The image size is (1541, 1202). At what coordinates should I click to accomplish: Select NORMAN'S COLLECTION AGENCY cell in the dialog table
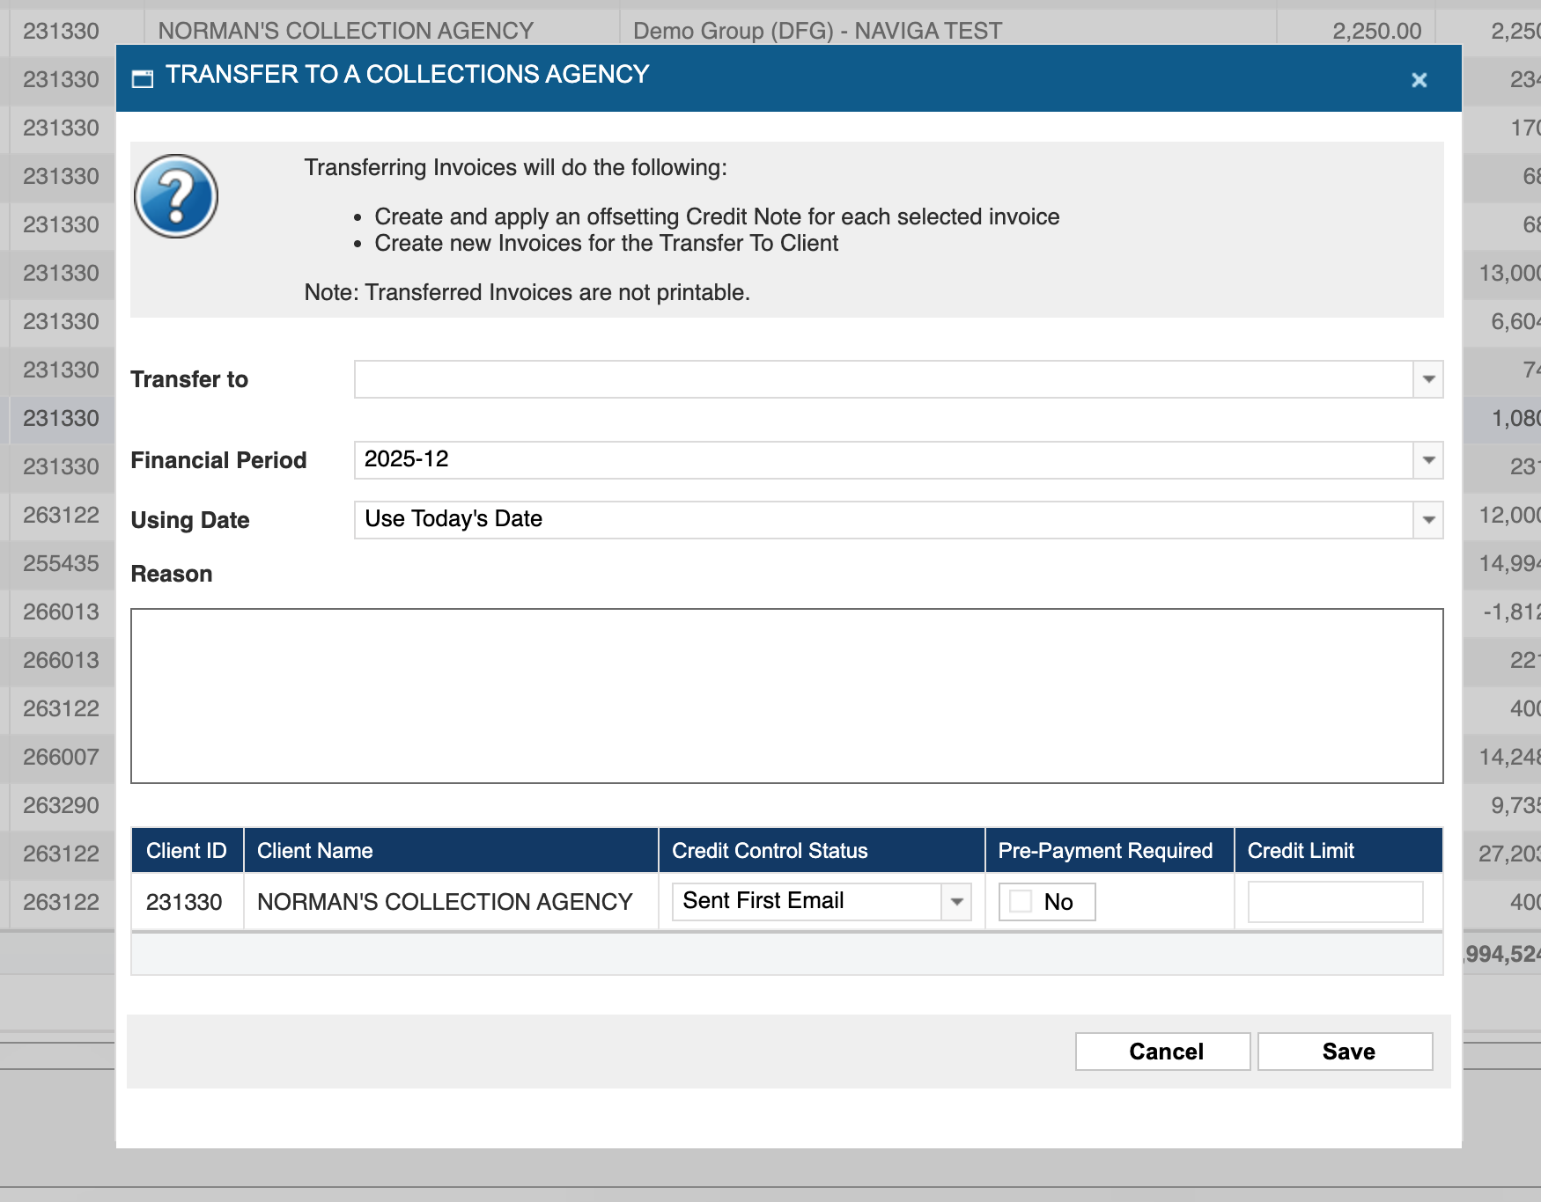tap(445, 902)
